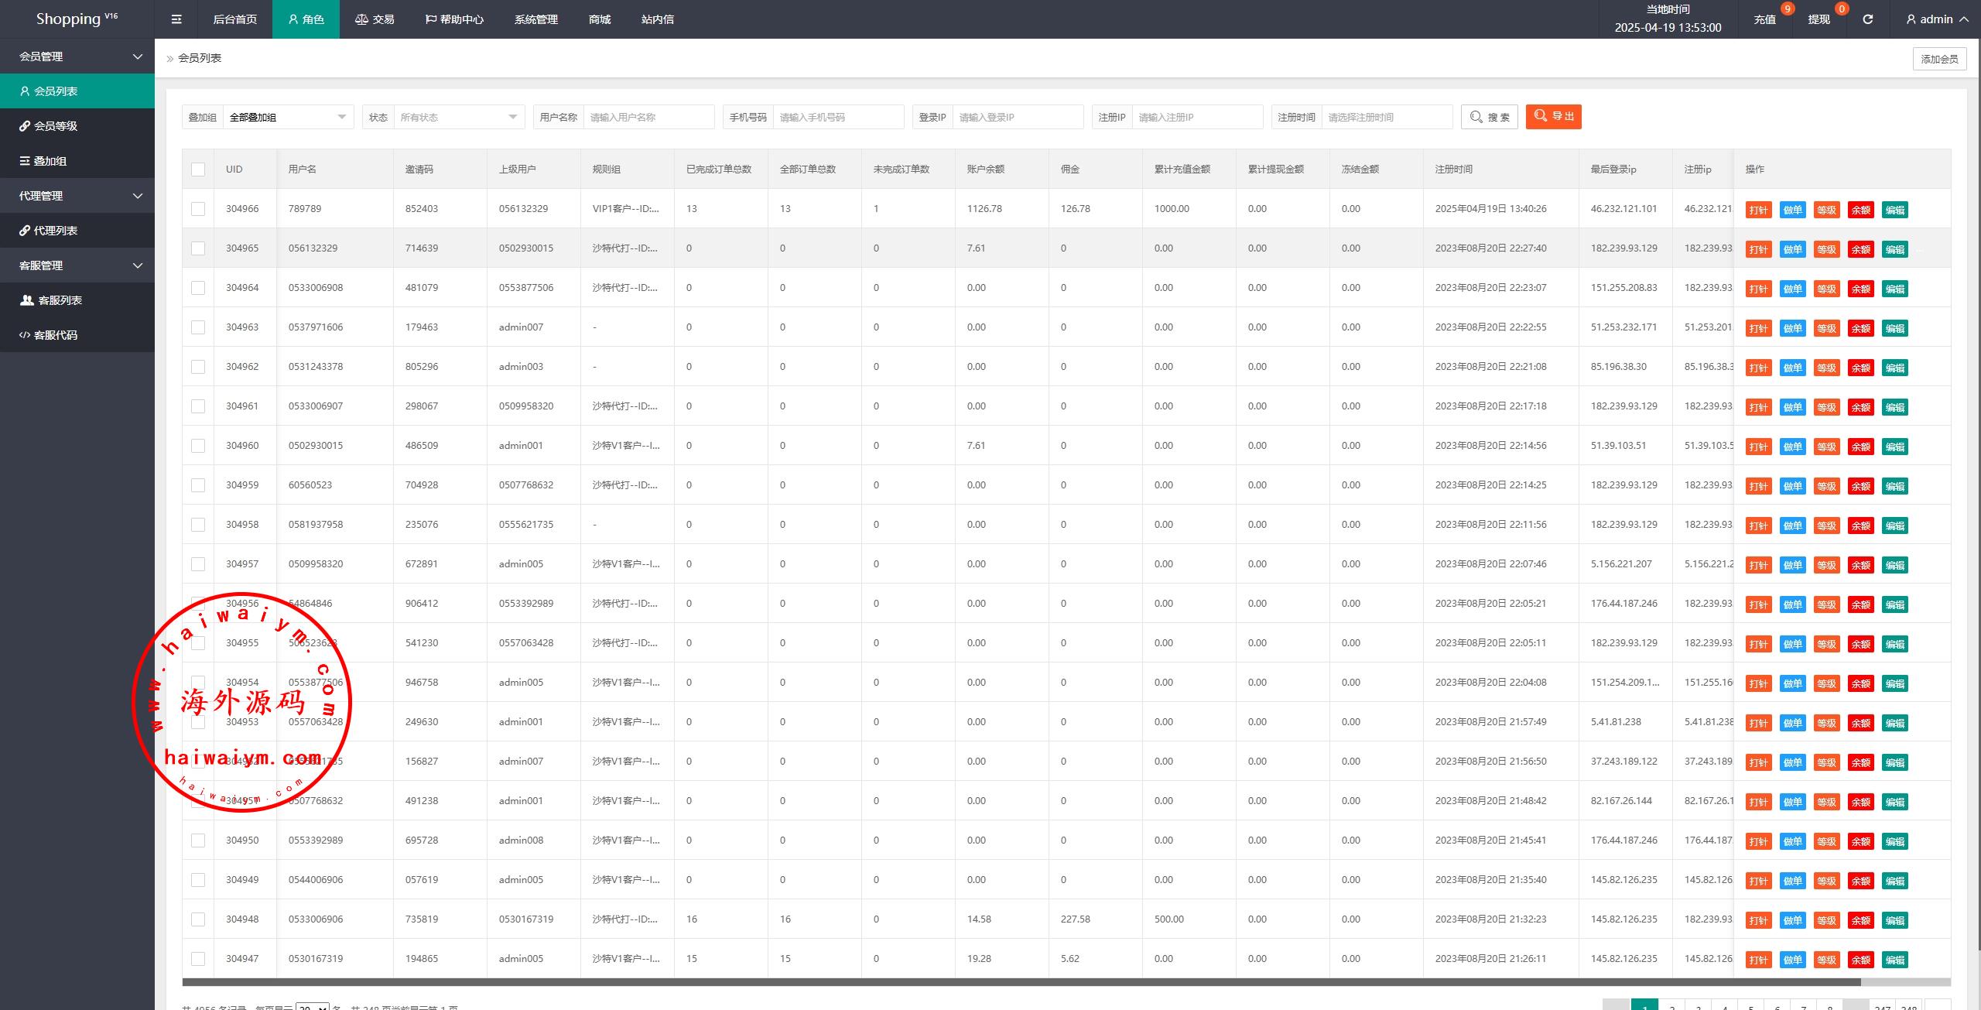Screen dimensions: 1981x1010
Task: Click the orange 导出 export button
Action: (1553, 117)
